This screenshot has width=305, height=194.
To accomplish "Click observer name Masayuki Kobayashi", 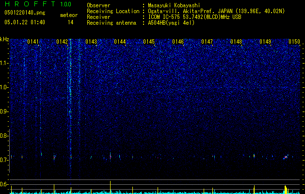I will coord(174,5).
